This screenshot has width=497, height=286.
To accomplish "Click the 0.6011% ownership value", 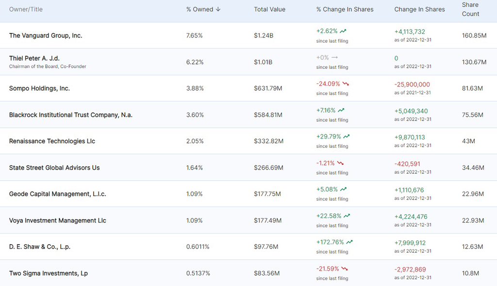I will click(198, 247).
